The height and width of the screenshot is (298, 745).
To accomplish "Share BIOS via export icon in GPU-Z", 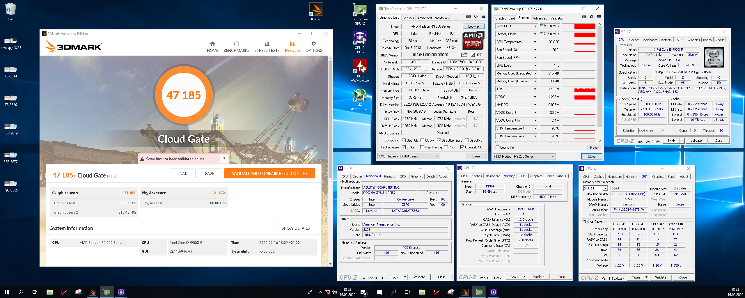I will [x=464, y=54].
